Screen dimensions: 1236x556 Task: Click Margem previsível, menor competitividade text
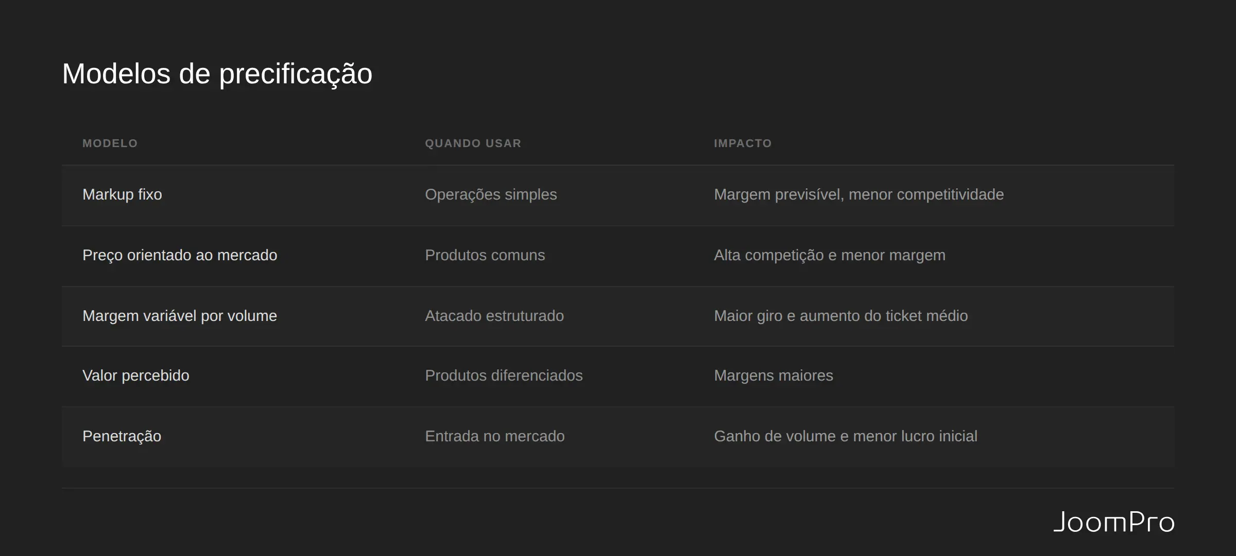click(859, 194)
